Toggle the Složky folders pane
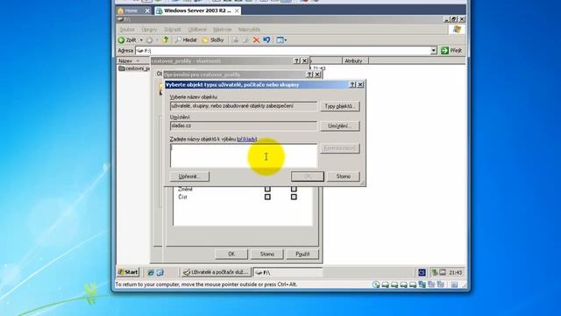Screen dimensions: 561x316 pos(213,39)
